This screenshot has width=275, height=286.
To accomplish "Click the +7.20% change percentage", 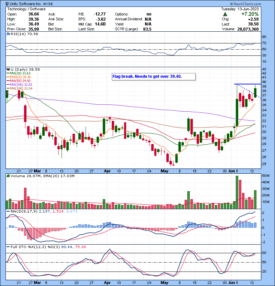I will 250,14.
